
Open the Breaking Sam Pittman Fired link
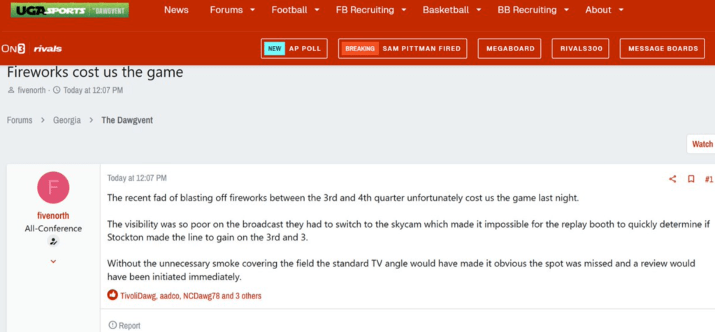403,49
